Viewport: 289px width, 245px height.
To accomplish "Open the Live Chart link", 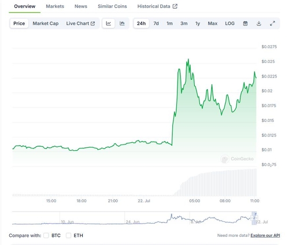I will point(80,24).
